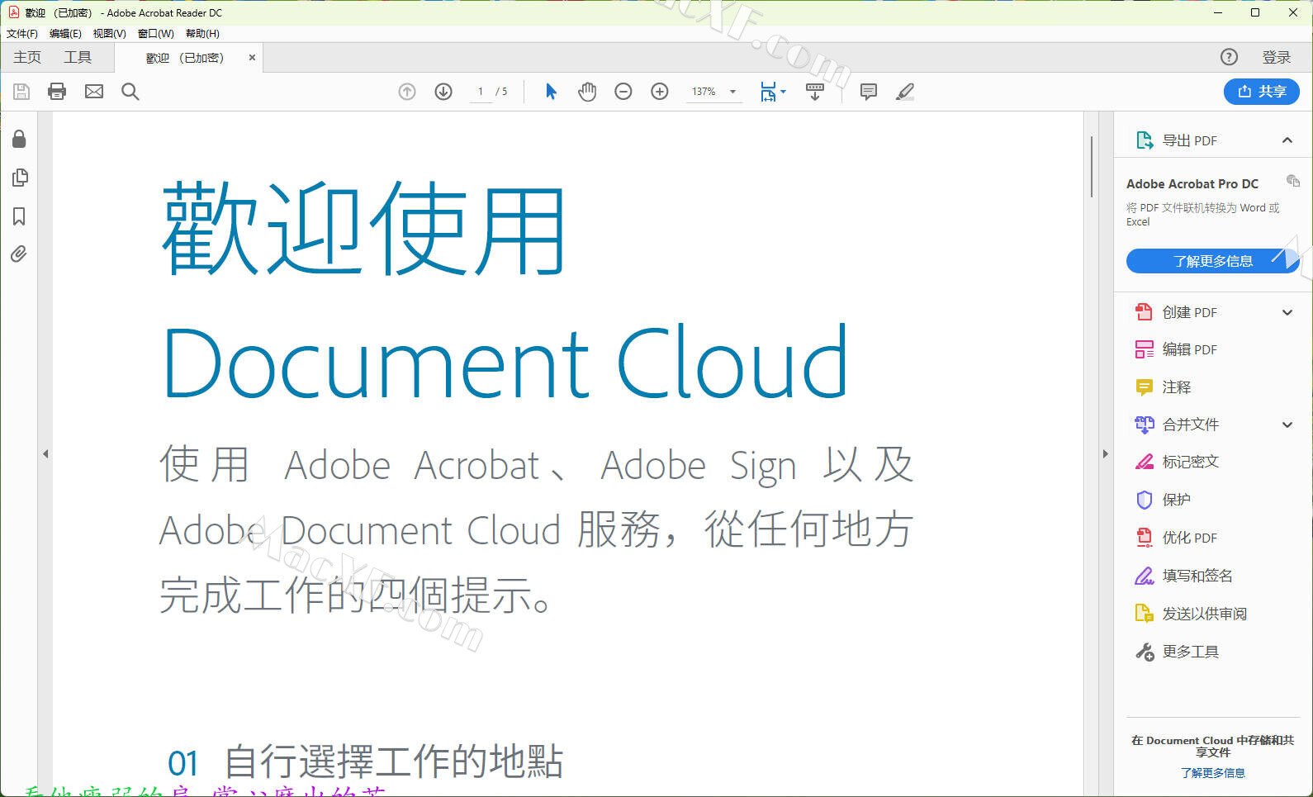The width and height of the screenshot is (1313, 797).
Task: Open the 编辑(E) menu
Action: [65, 34]
